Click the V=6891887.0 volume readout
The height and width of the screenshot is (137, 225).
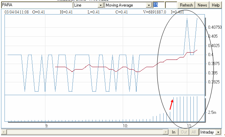(x=155, y=12)
